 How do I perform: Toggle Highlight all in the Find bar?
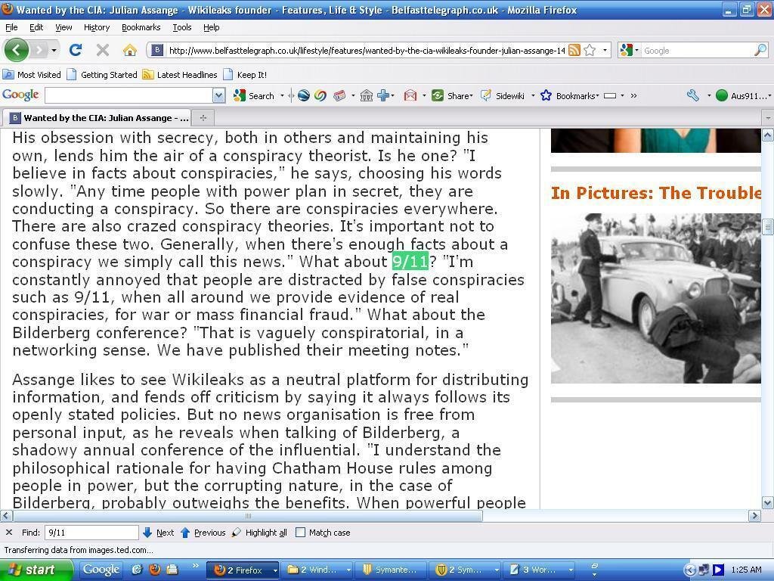click(260, 532)
